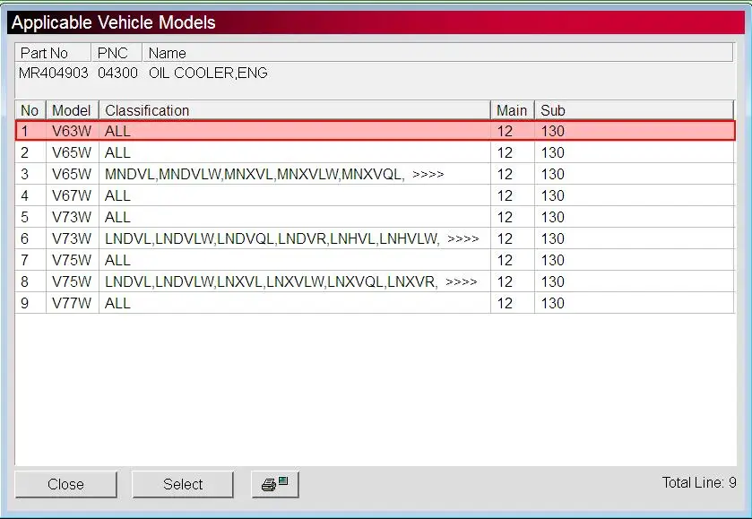Click the Close button
The width and height of the screenshot is (752, 519).
pos(65,484)
